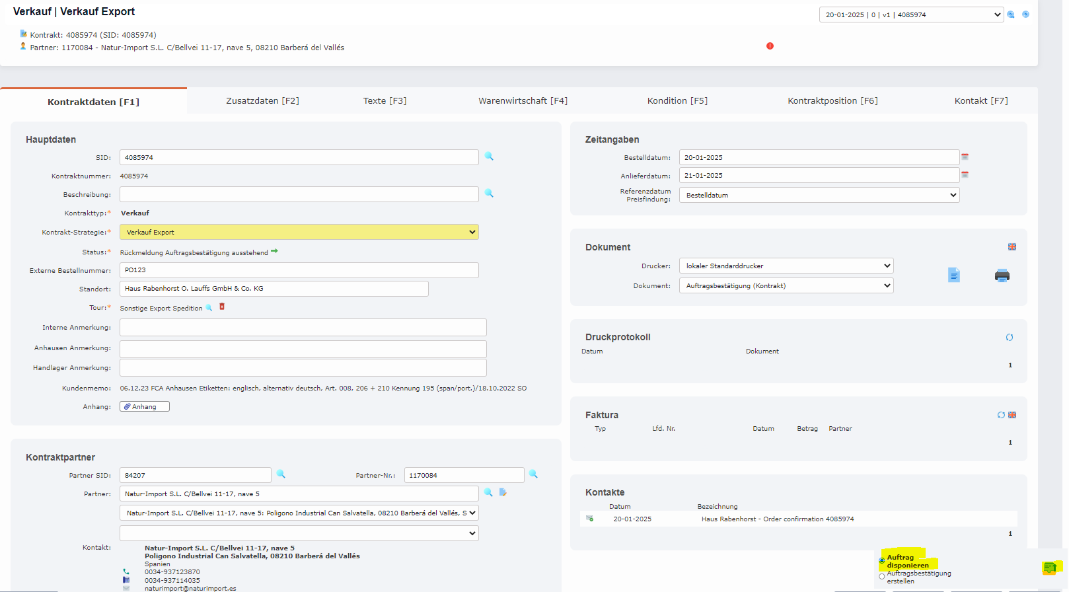1069x592 pixels.
Task: Open the Kontraktposition [F6] tab
Action: coord(832,101)
